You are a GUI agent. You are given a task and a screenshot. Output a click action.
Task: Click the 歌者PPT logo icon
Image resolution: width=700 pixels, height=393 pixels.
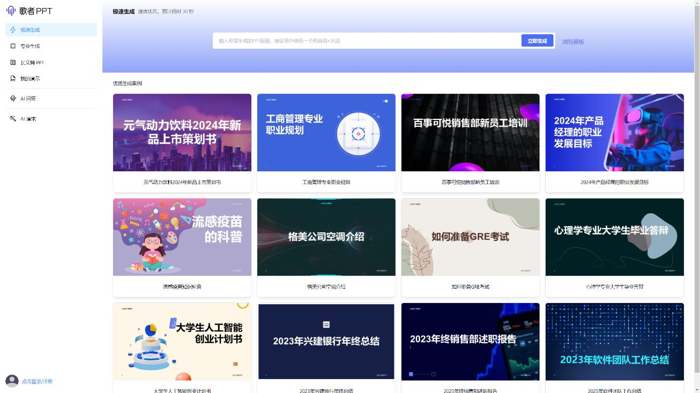coord(11,11)
